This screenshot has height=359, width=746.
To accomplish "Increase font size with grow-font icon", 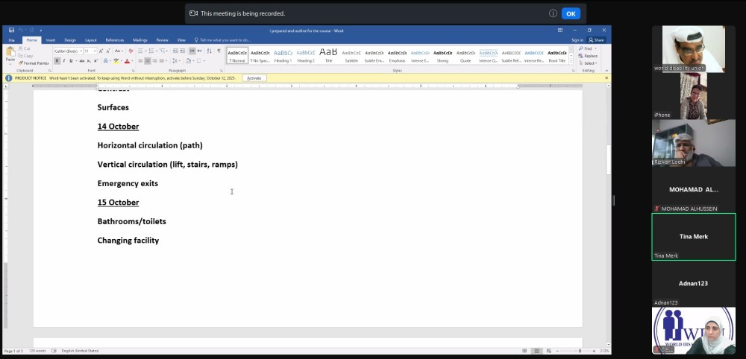I will pyautogui.click(x=101, y=51).
